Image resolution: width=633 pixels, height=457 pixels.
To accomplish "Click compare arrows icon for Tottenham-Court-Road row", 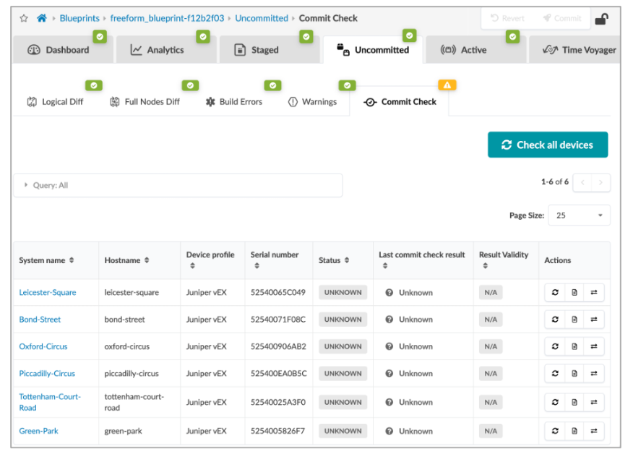I will pos(594,402).
